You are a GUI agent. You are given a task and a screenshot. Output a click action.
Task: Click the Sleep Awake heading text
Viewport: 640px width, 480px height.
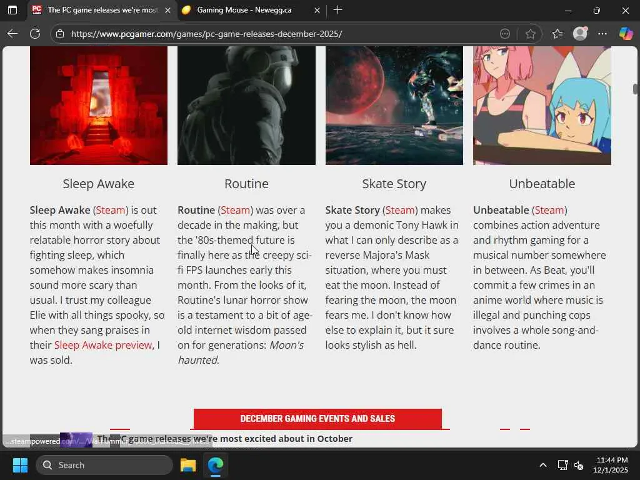click(x=98, y=184)
